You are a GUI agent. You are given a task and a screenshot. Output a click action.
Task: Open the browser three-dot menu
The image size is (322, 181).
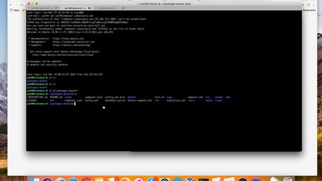tap(313, 5)
